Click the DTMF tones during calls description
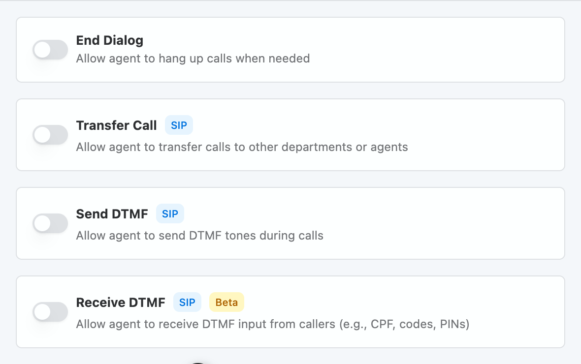Image resolution: width=581 pixels, height=364 pixels. pos(199,236)
